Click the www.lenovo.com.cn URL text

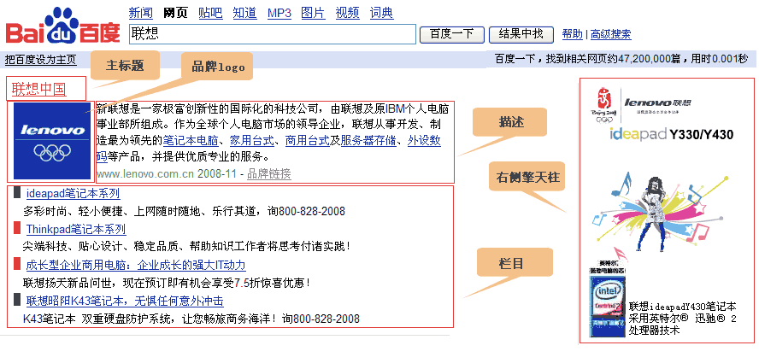(x=145, y=173)
